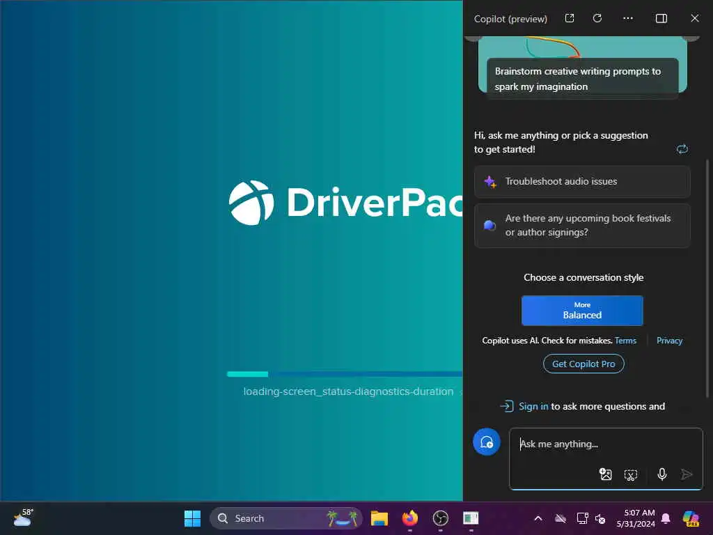The width and height of the screenshot is (713, 535).
Task: Click the taskbar Search box
Action: coord(286,518)
